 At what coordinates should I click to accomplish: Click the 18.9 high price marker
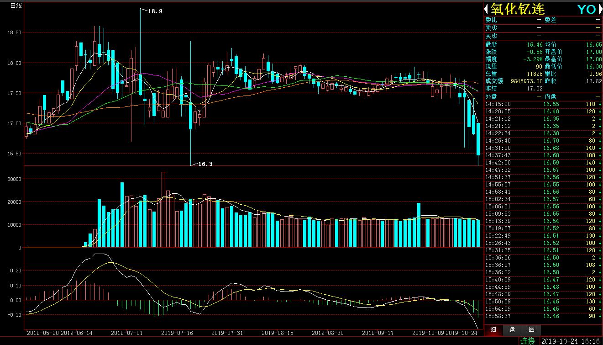(x=155, y=11)
